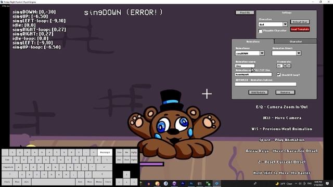
Task: Focus the ADVANCED Animation Indices field
Action: tap(265, 84)
